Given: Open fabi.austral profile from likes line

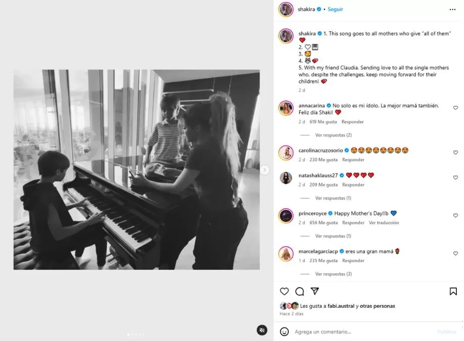Looking at the screenshot, I should 341,306.
